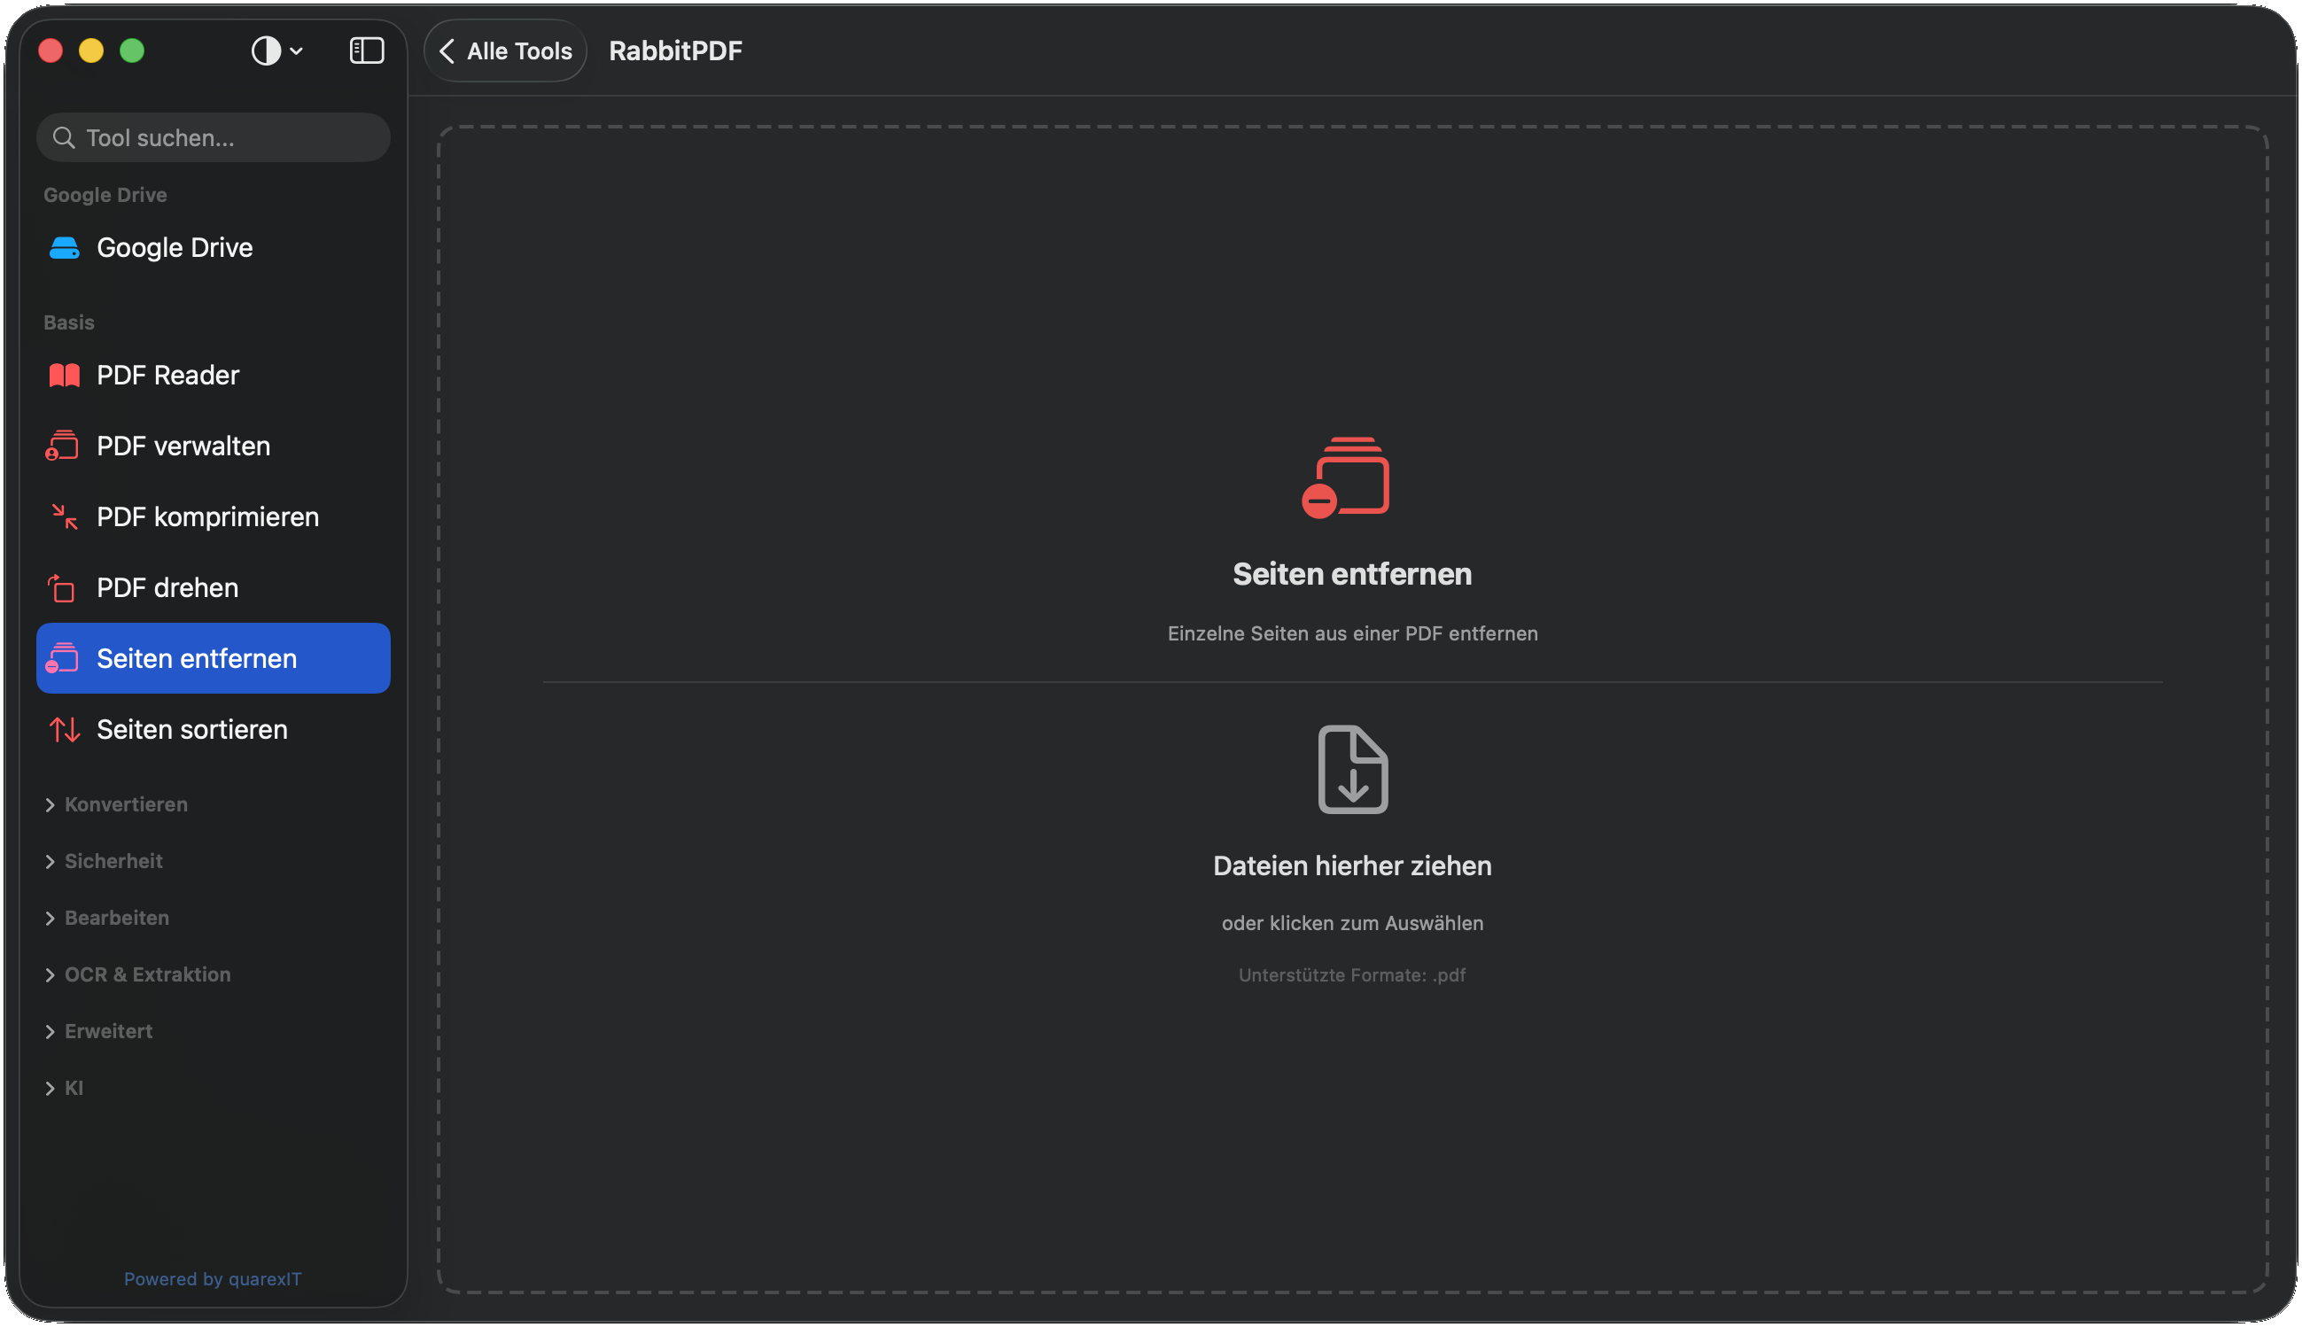Select PDF drehen tool
The width and height of the screenshot is (2302, 1327).
[x=214, y=588]
